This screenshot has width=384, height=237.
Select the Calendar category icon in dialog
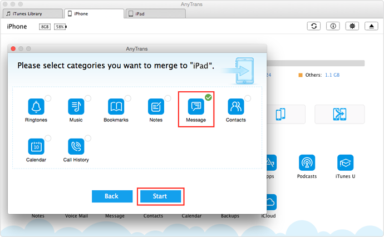click(36, 146)
